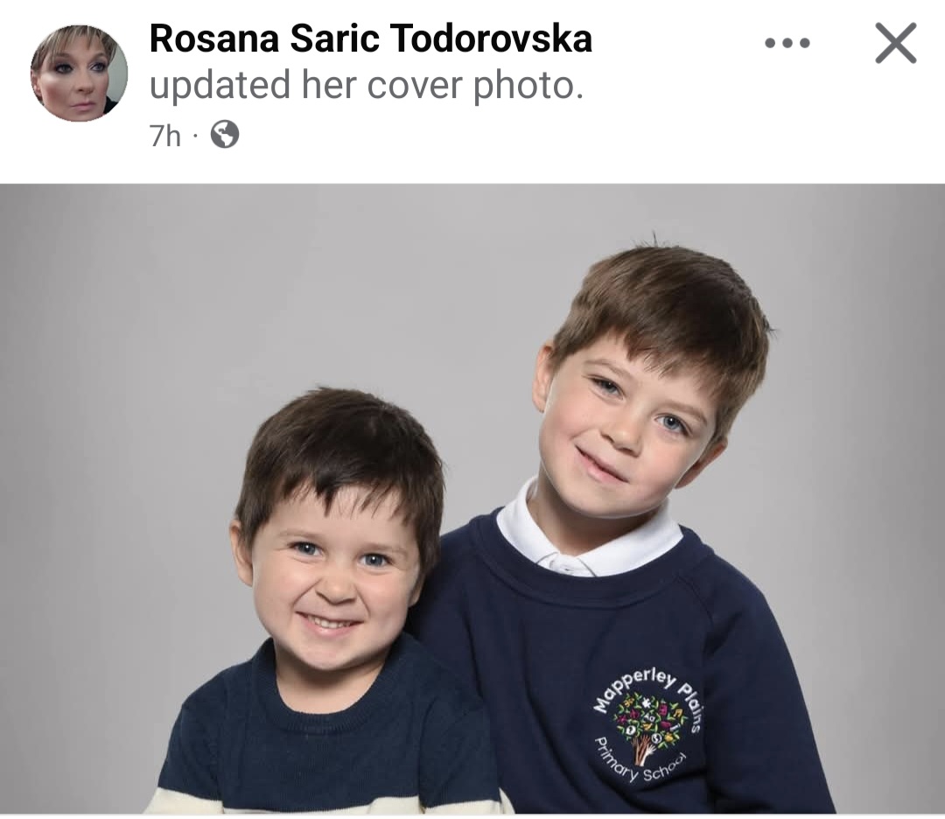The width and height of the screenshot is (945, 819).
Task: Tap the 'Primary School' embroidered text
Action: coord(638,763)
